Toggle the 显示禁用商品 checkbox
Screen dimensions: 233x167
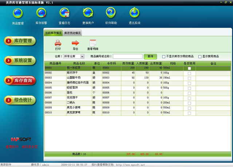tap(200, 57)
